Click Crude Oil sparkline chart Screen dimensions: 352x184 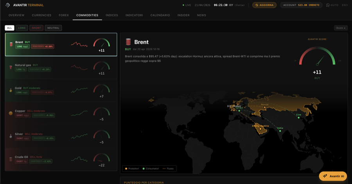click(x=79, y=159)
